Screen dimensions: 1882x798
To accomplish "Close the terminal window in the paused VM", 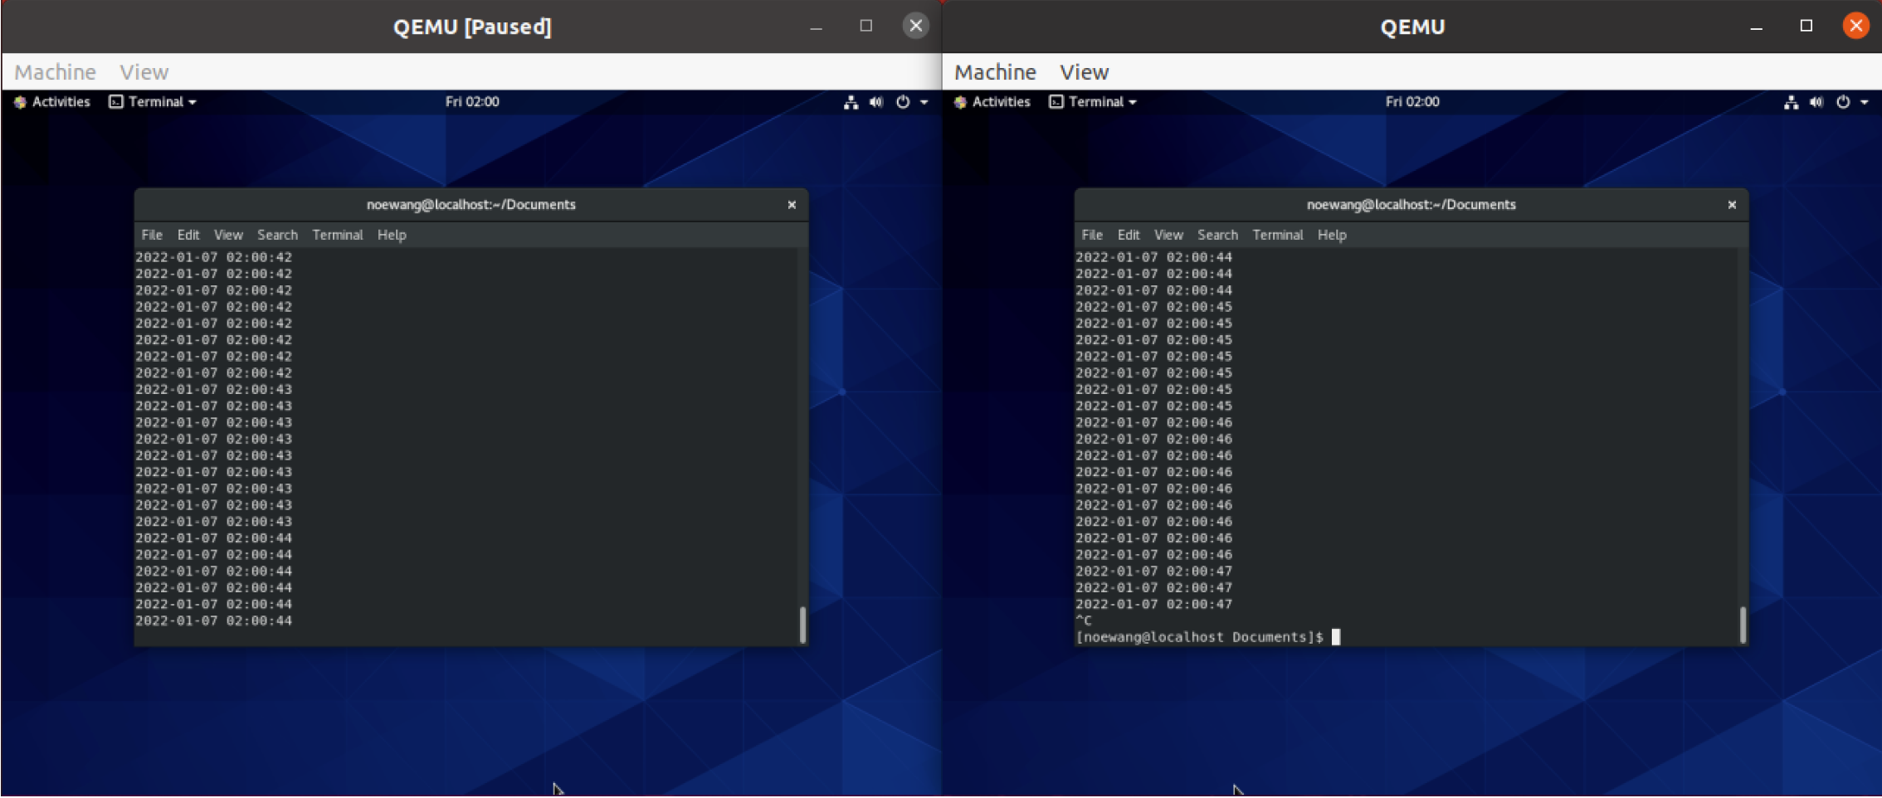I will coord(792,205).
